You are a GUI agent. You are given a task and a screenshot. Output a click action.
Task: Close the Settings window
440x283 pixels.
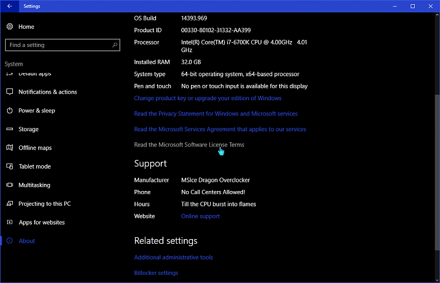click(x=431, y=6)
